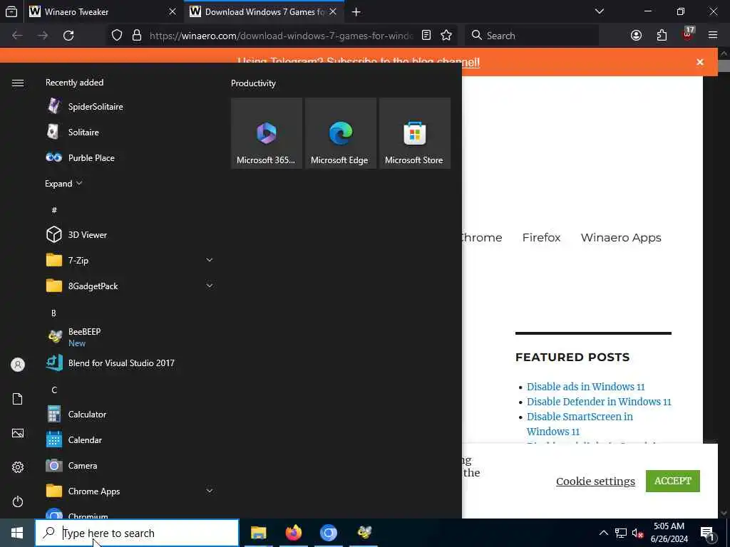
Task: Expand the Chrome Apps folder
Action: (x=210, y=491)
